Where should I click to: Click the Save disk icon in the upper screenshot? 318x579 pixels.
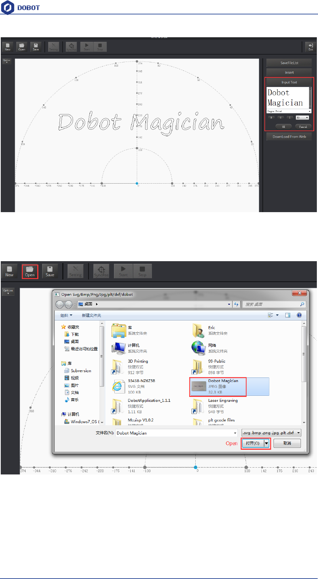tap(36, 47)
